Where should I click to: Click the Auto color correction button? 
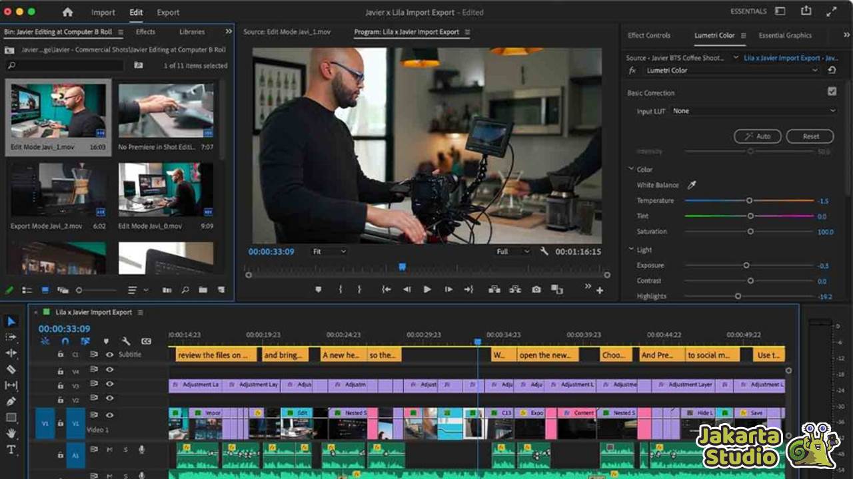758,136
